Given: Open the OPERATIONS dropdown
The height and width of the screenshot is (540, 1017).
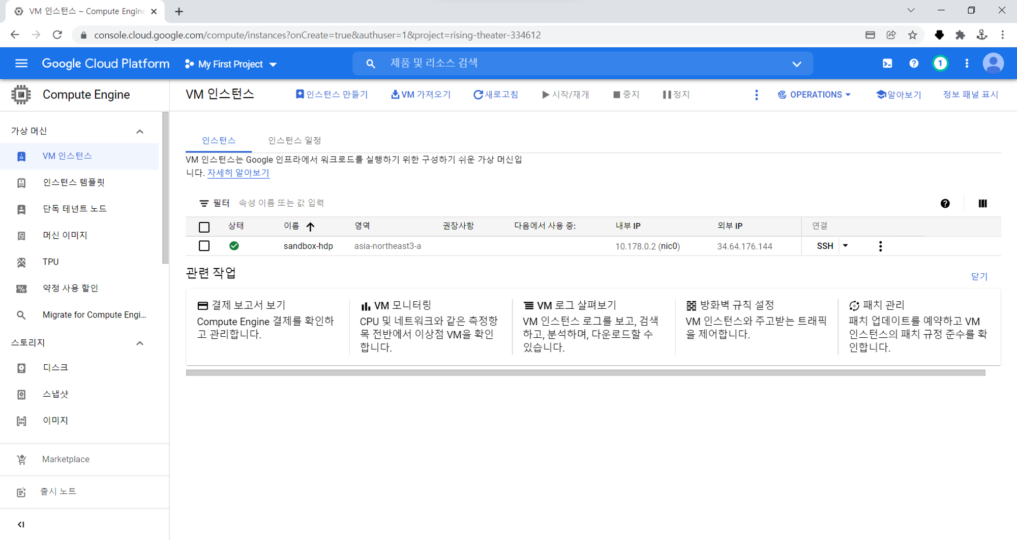Looking at the screenshot, I should click(x=814, y=94).
